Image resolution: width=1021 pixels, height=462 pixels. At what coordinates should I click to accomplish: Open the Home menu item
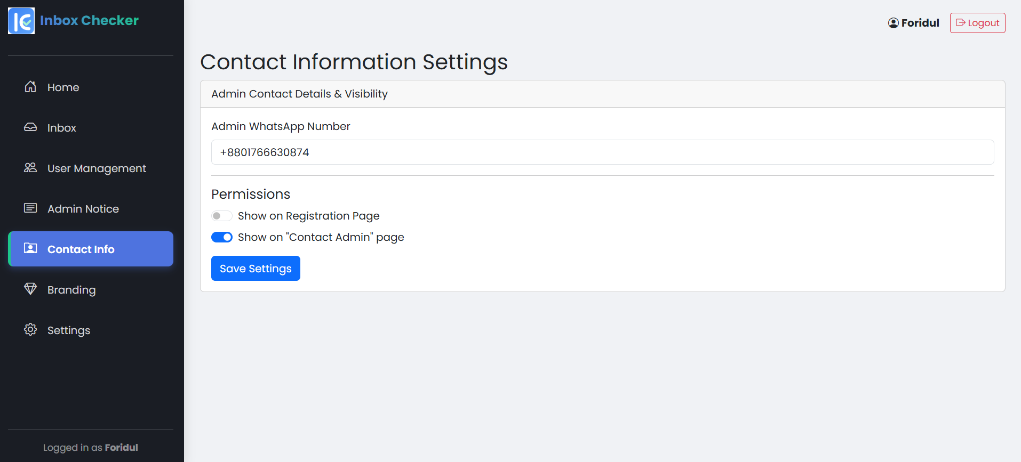(x=91, y=87)
